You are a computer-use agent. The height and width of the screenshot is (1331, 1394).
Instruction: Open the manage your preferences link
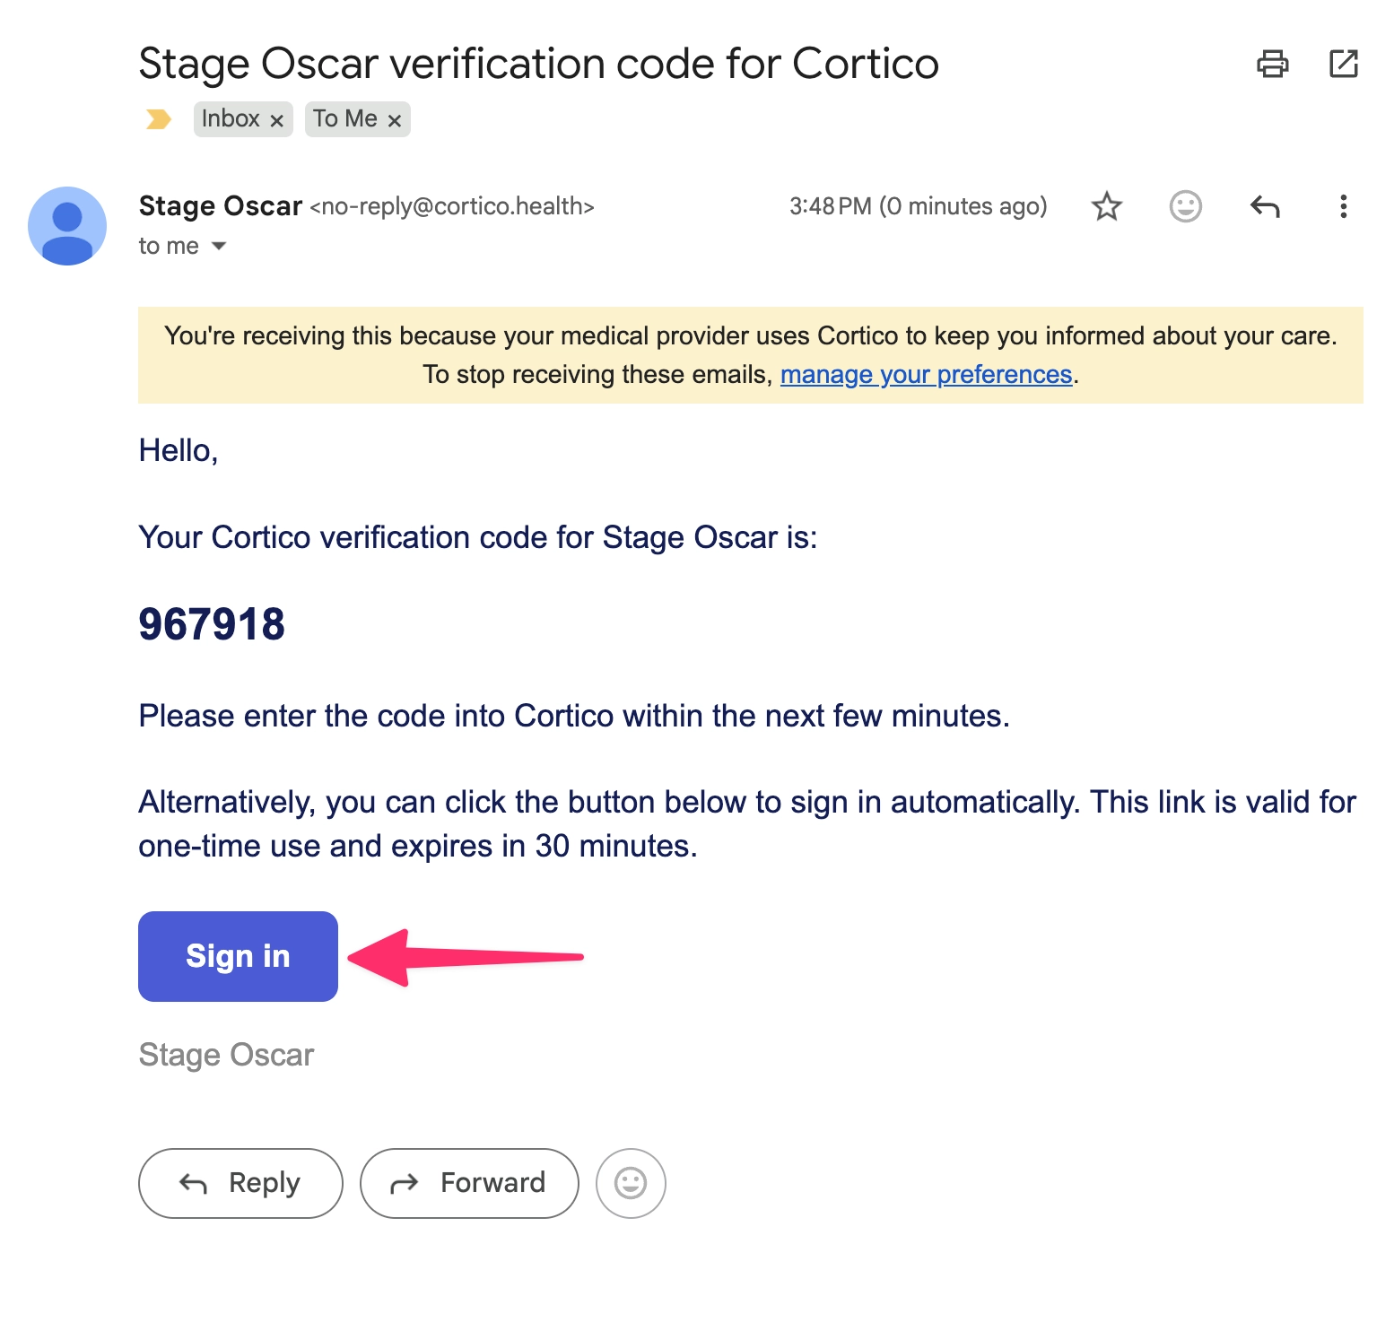[x=926, y=375]
